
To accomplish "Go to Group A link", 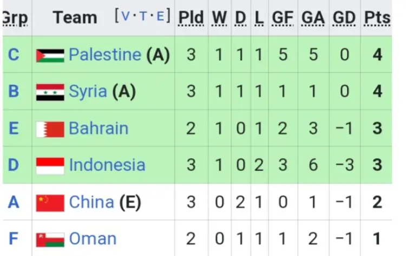I will tap(14, 202).
